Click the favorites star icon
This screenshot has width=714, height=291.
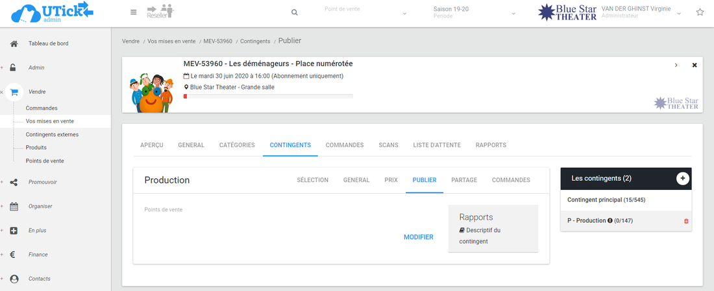700,12
